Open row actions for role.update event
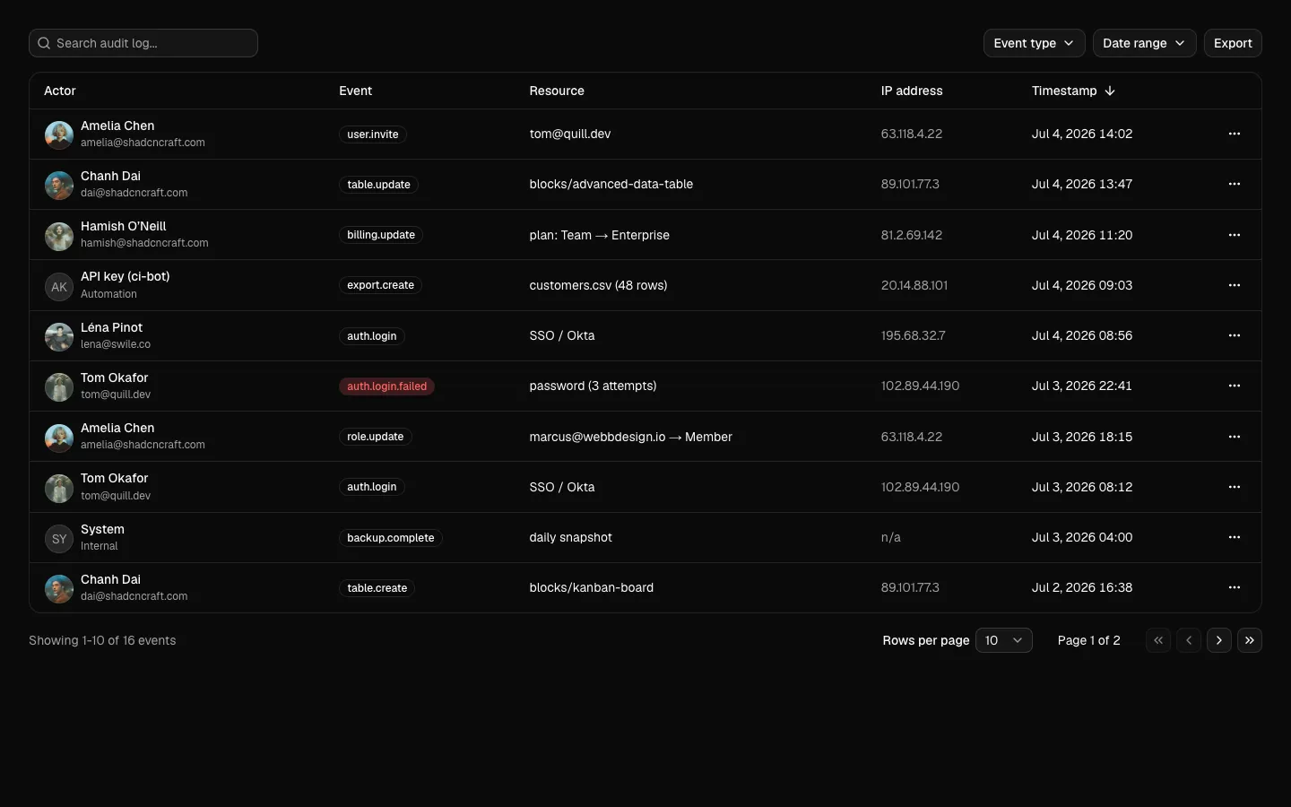 (x=1235, y=437)
